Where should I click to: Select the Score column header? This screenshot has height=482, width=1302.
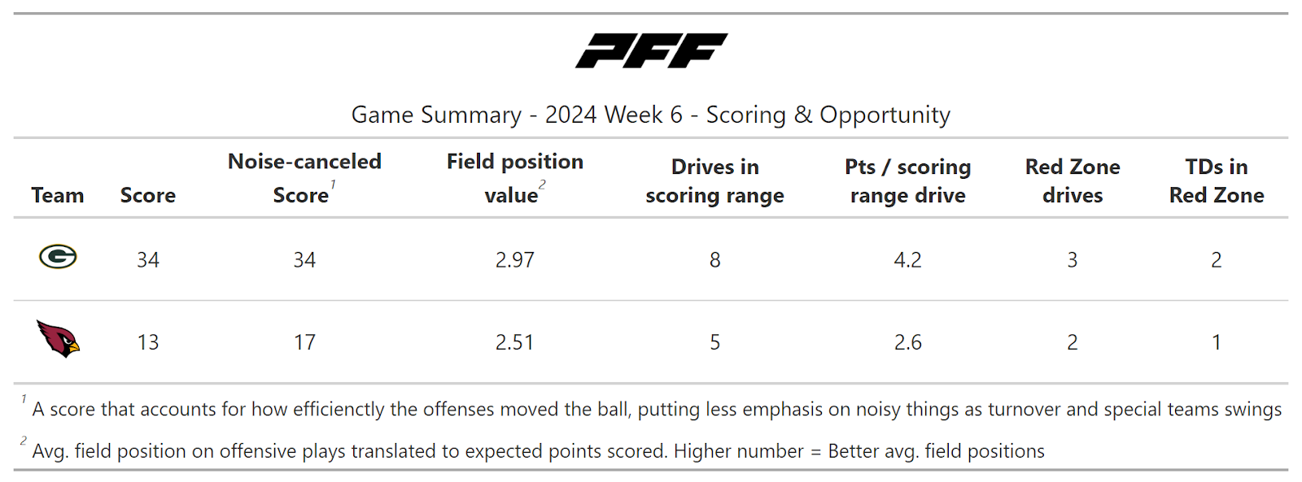tap(147, 195)
